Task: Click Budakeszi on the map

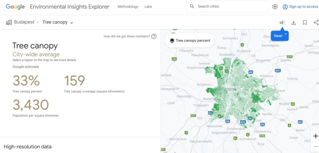Action: 204,84
